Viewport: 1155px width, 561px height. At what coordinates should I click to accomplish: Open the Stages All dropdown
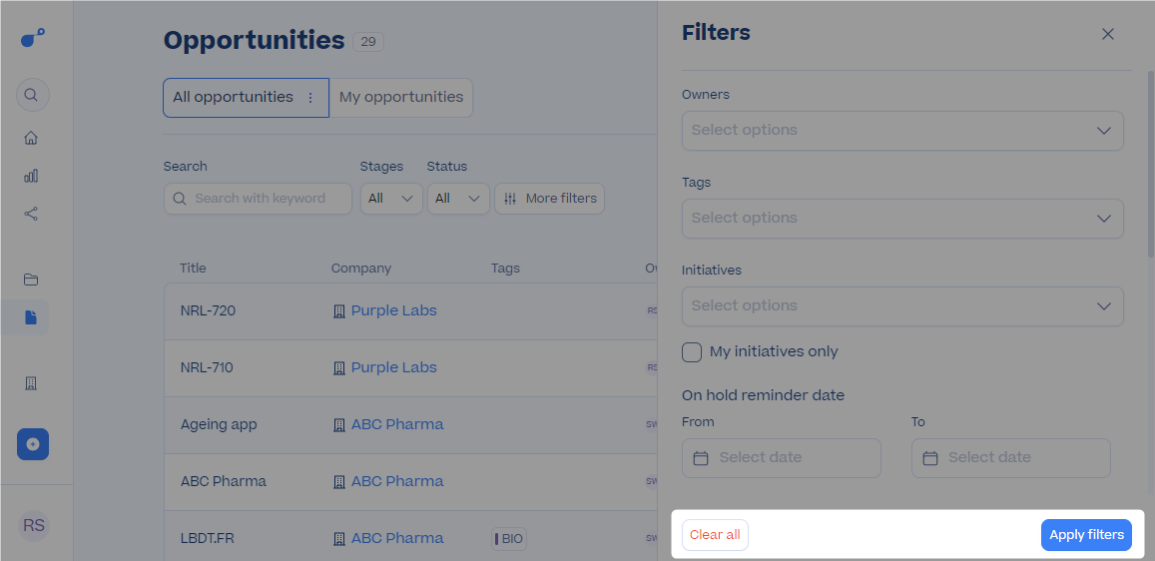391,199
